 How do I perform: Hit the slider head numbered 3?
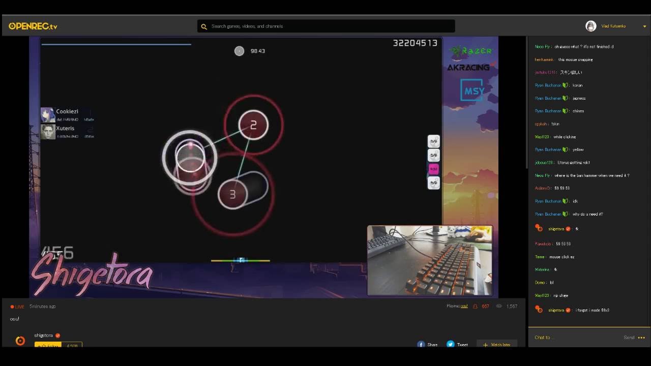click(x=232, y=194)
